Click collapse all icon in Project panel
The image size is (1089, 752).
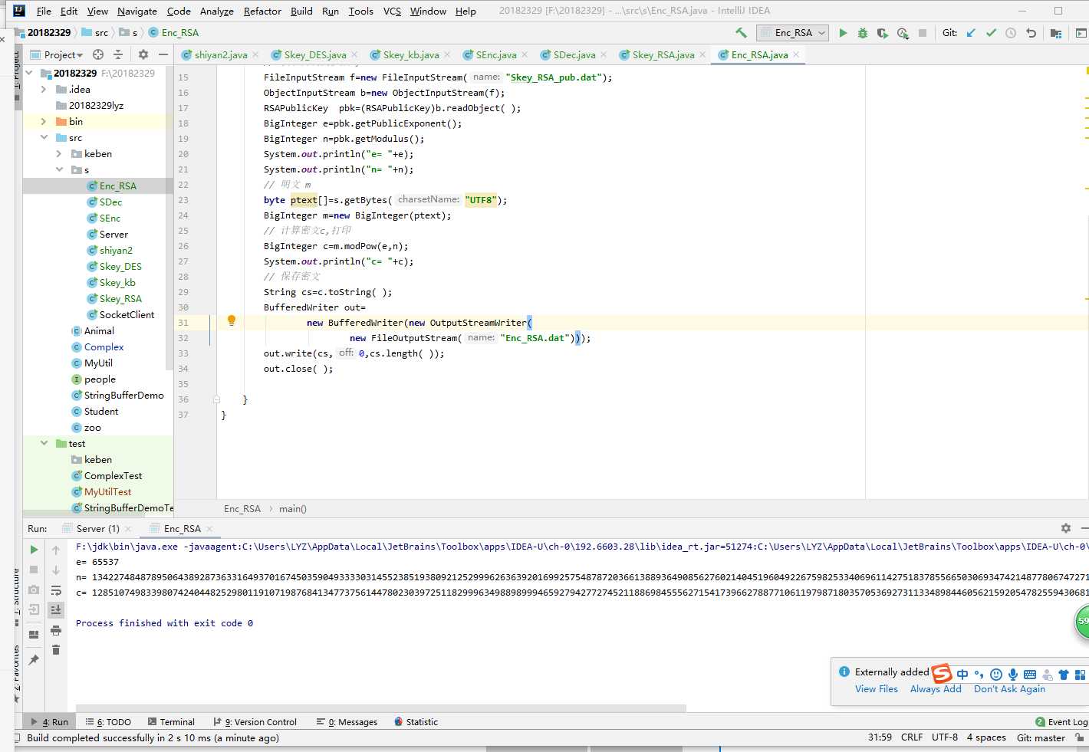(118, 54)
